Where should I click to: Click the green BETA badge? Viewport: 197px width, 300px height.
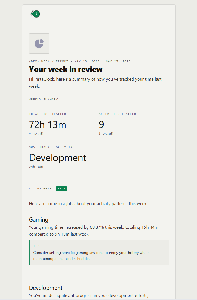[x=62, y=189]
